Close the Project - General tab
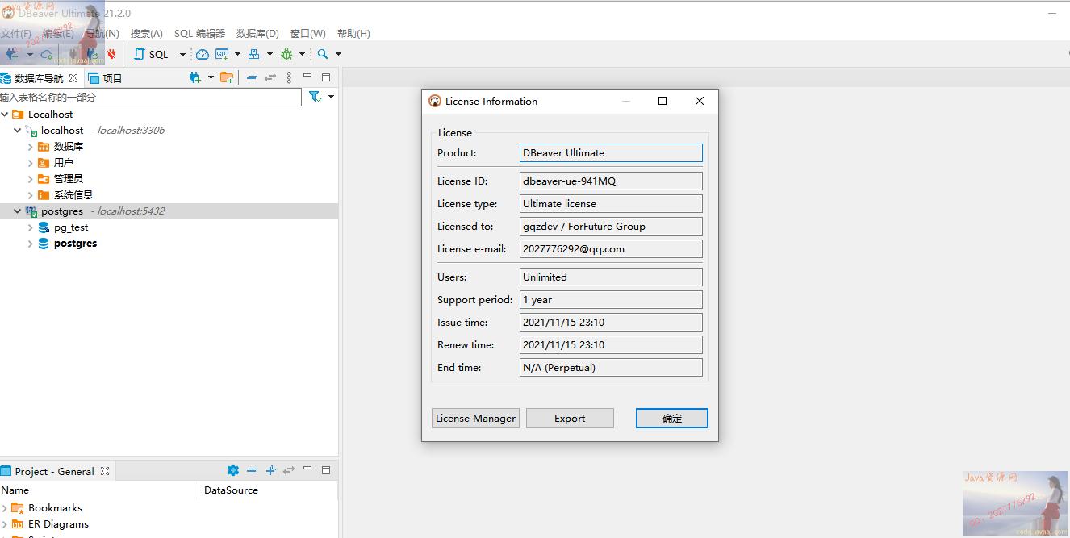This screenshot has height=538, width=1070. (x=105, y=471)
